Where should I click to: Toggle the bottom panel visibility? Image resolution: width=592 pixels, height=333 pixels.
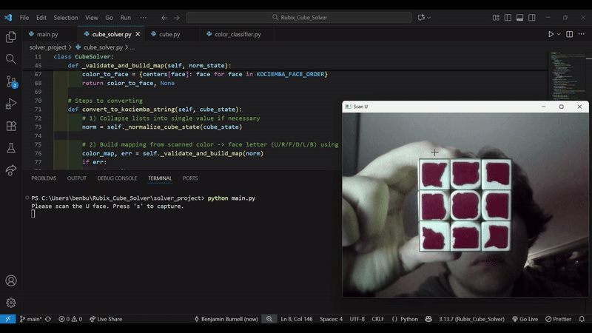520,17
